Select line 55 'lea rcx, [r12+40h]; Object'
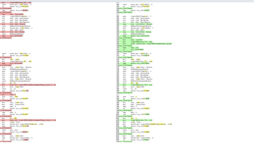The height and width of the screenshot is (143, 254). point(137,24)
